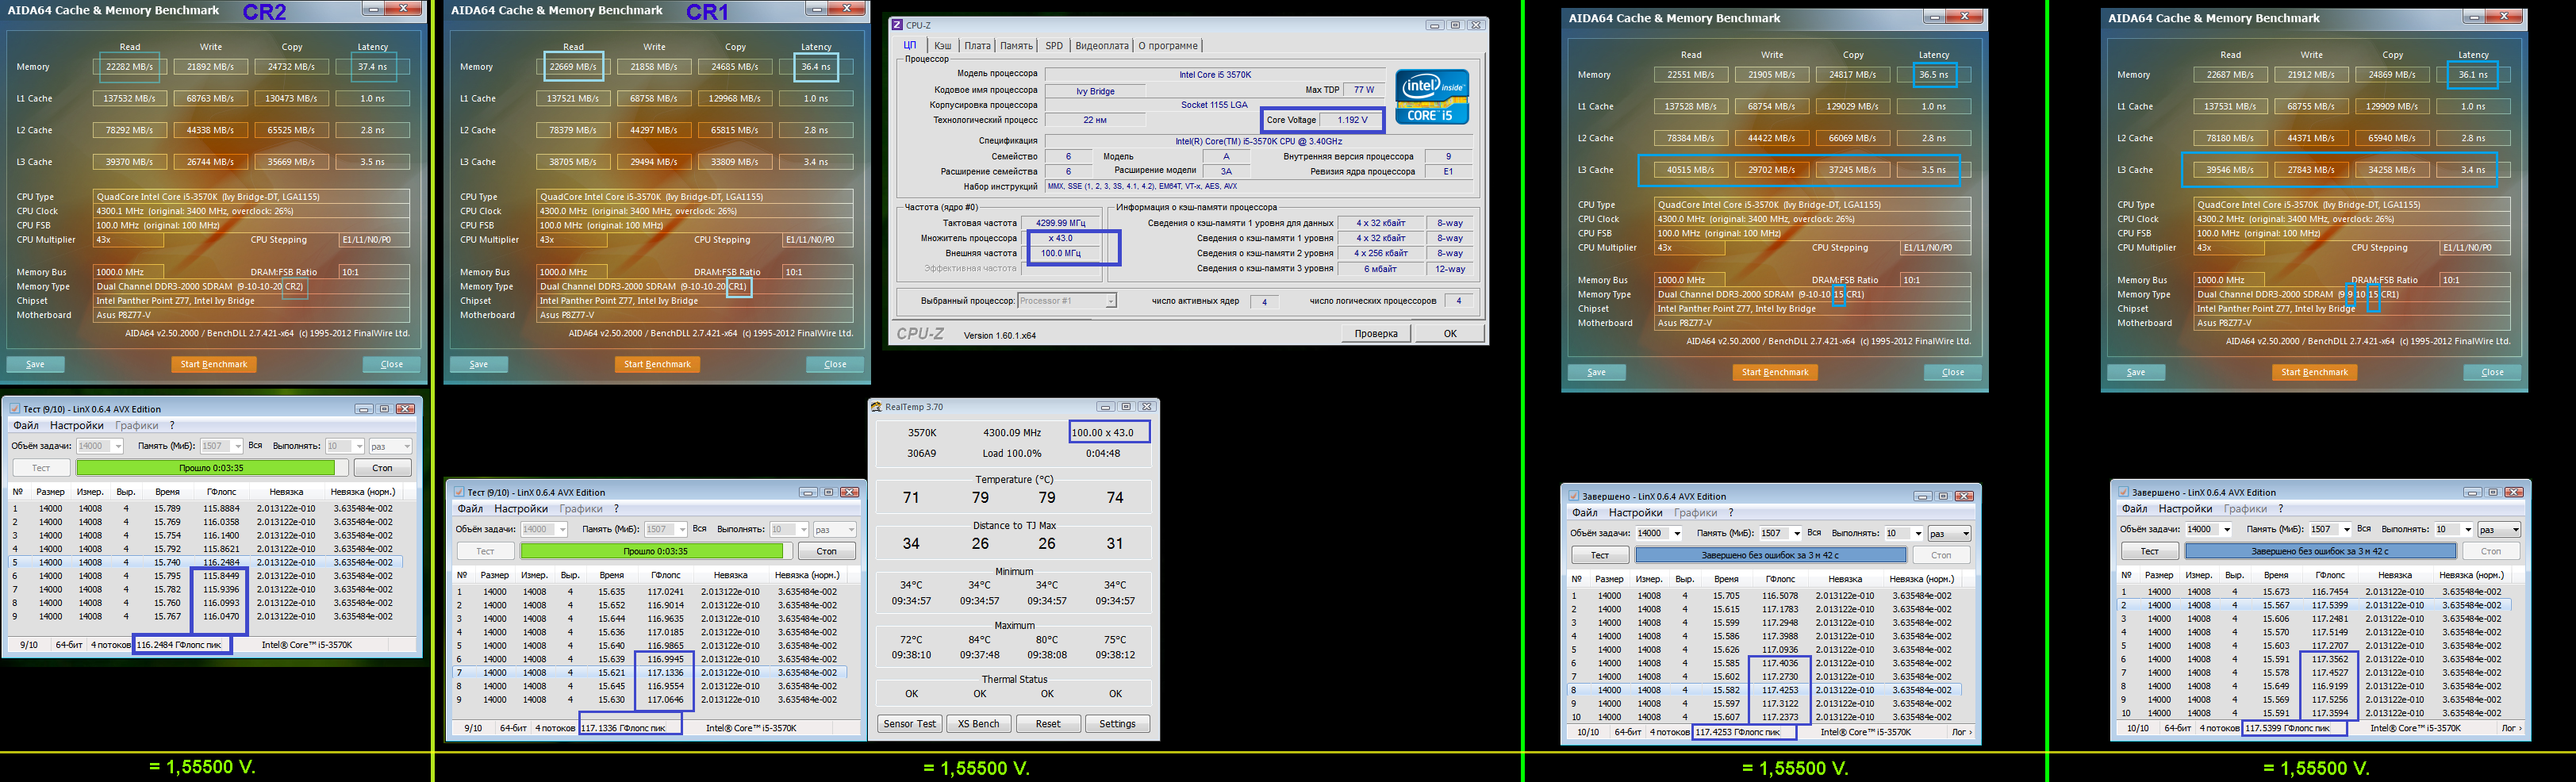
Task: Click the Intel Core i5 logo in CPU-Z
Action: pyautogui.click(x=1432, y=97)
